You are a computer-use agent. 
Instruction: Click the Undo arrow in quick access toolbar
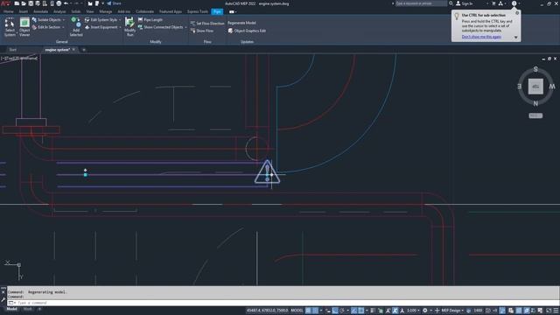click(x=66, y=3)
